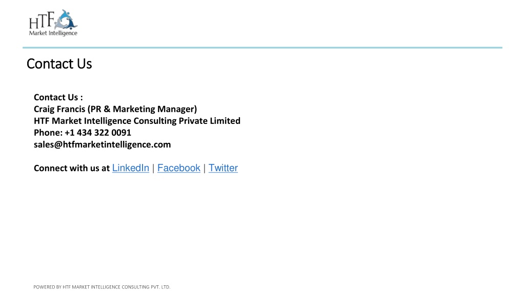Click the phone number +1 434 322 0091
Viewport: 525px width, 295px height.
coord(98,133)
